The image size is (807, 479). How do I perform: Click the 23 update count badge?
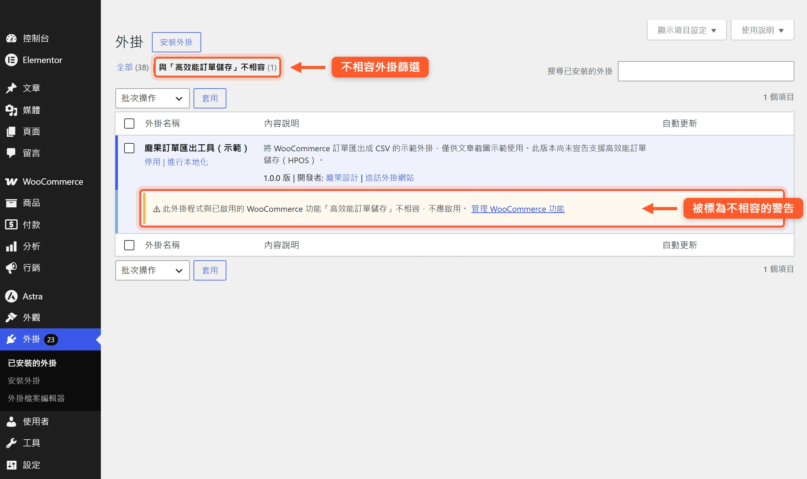pos(51,340)
